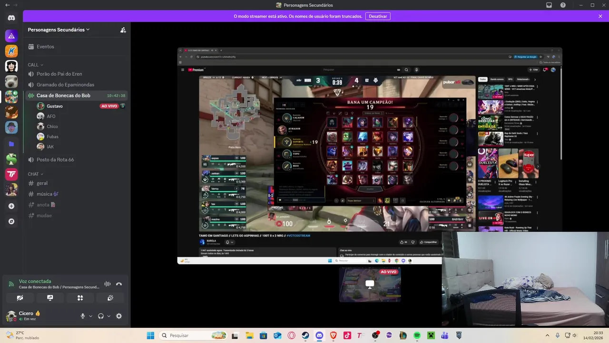Join Porão do Pai do Eren voice channel
609x343 pixels.
click(76, 74)
